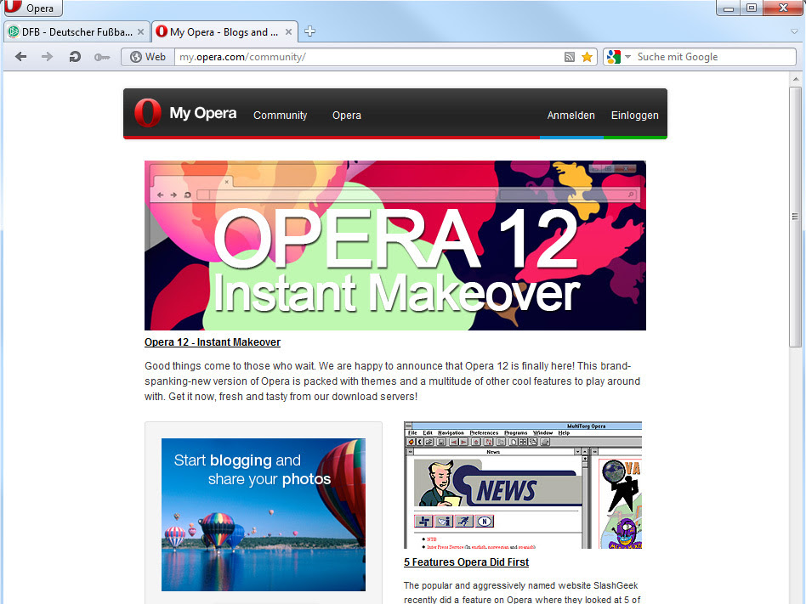
Task: Open the Opera 12 Instant Makeover banner image
Action: tap(394, 246)
